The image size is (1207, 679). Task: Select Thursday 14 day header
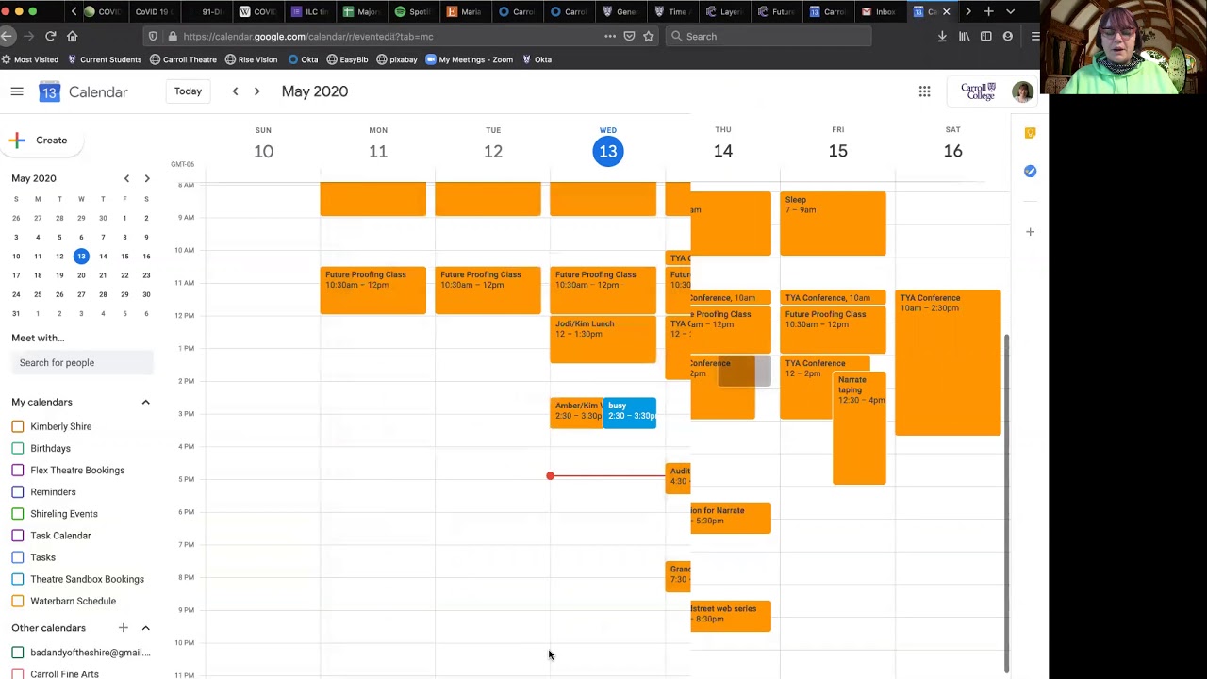pos(723,143)
